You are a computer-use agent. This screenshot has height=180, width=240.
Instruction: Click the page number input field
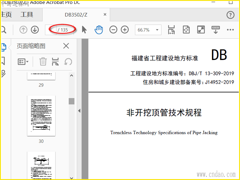[x=51, y=30]
